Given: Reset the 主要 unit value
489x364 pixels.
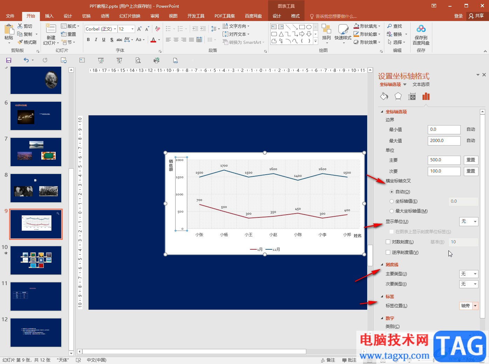Looking at the screenshot, I should tap(471, 160).
